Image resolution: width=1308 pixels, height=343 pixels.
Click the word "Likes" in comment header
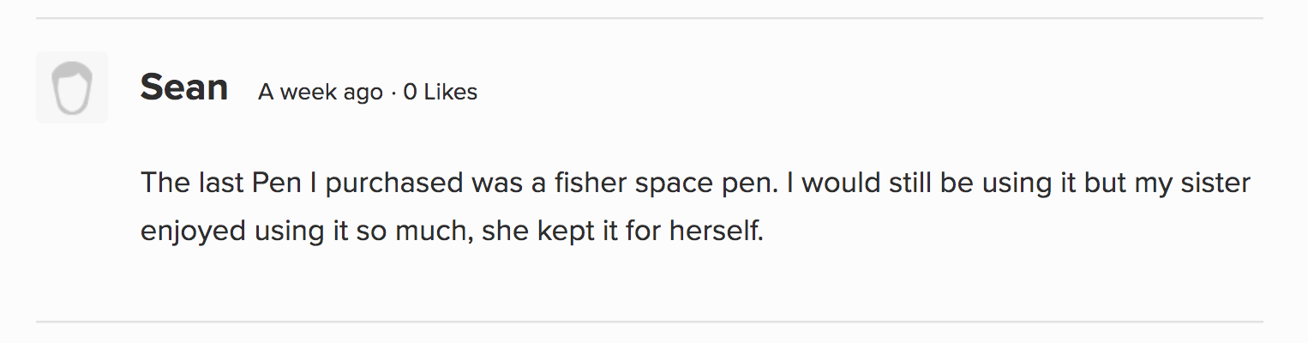point(450,92)
